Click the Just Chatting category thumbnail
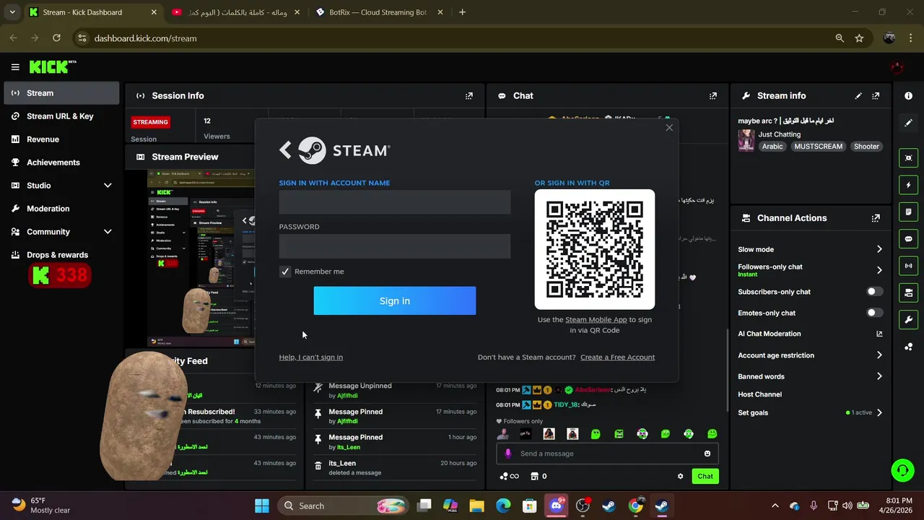 click(x=746, y=140)
